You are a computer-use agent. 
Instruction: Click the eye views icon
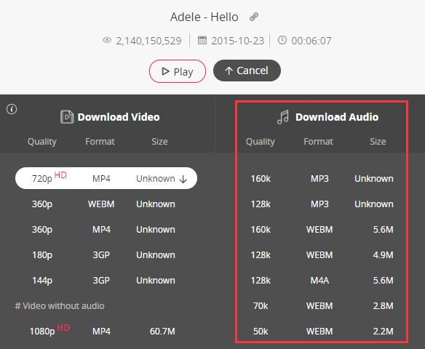[x=107, y=40]
